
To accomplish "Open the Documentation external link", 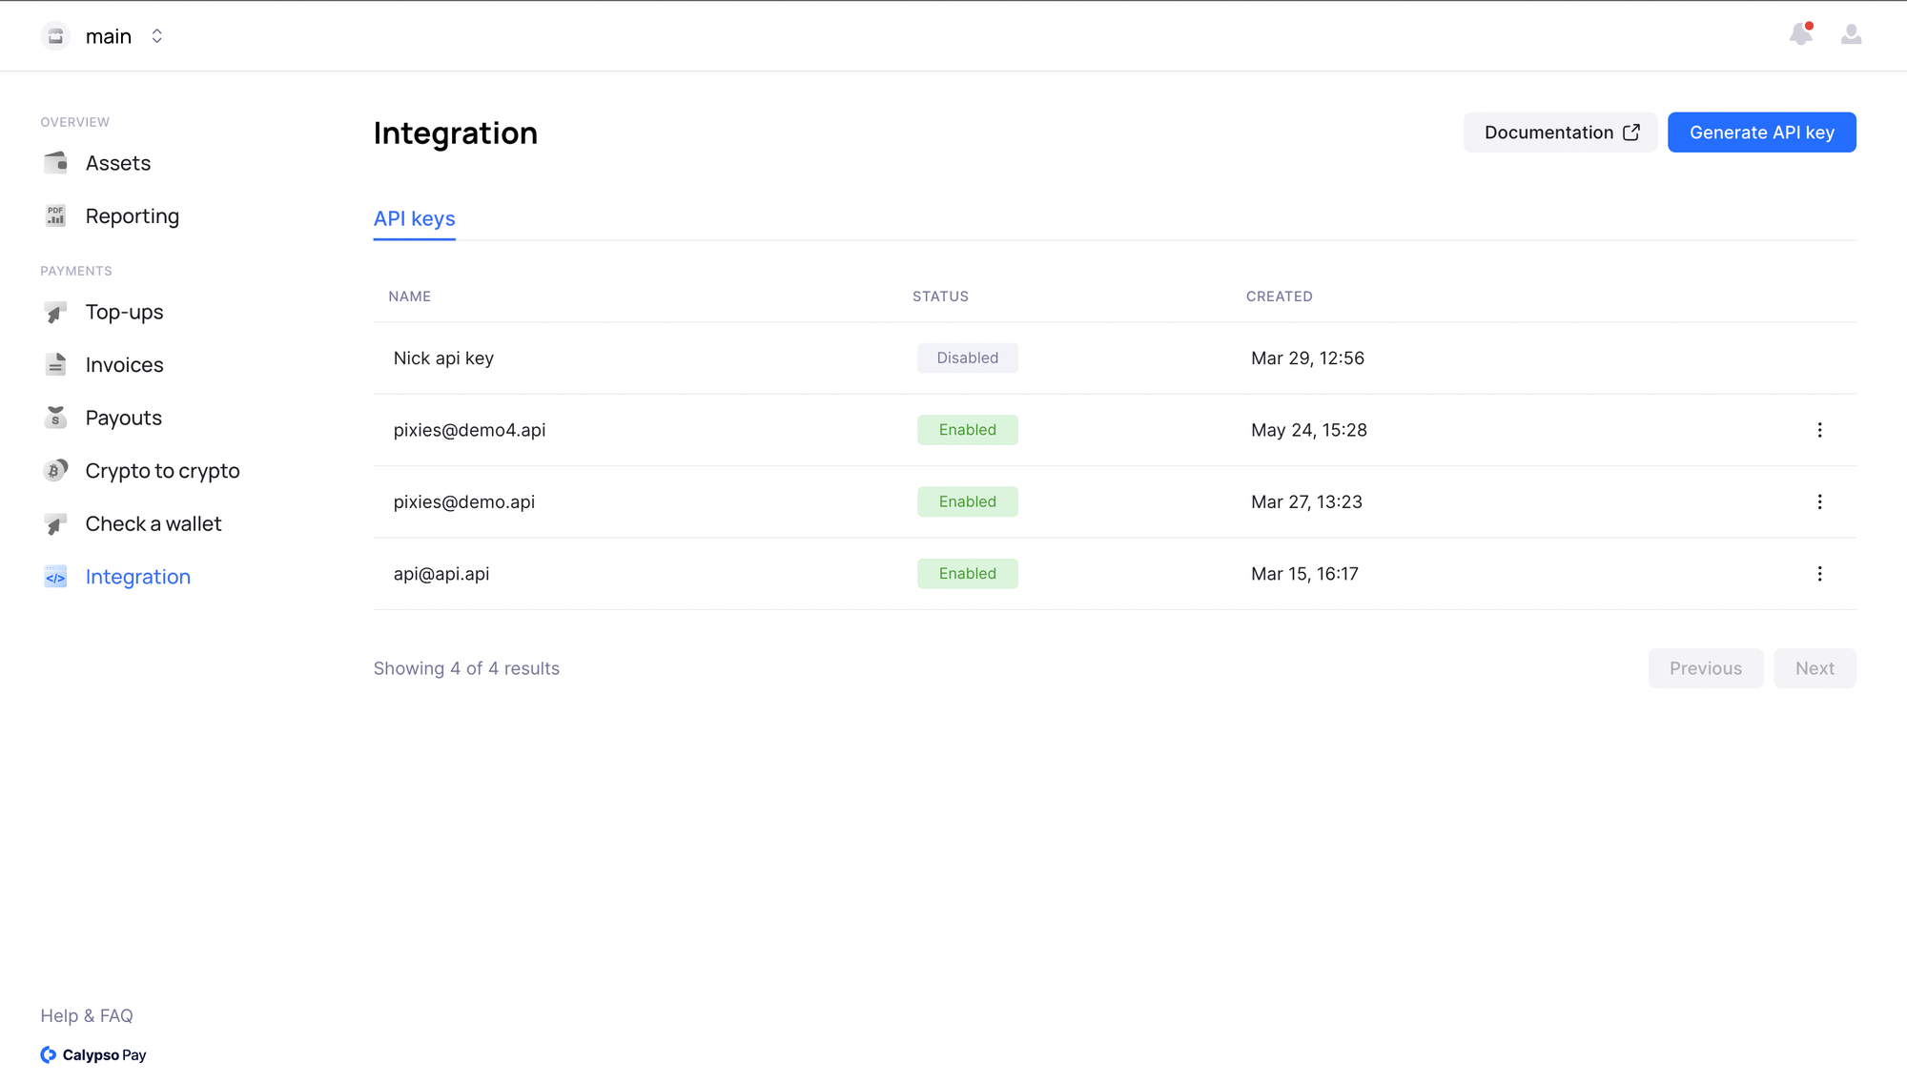I will click(1560, 133).
